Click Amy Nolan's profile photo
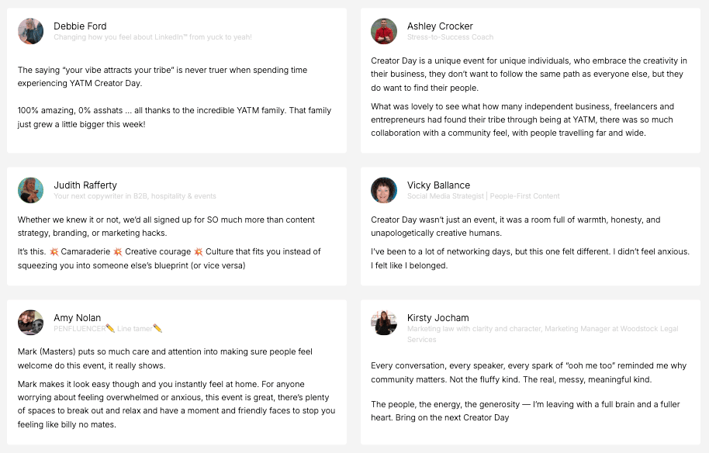 pos(31,323)
